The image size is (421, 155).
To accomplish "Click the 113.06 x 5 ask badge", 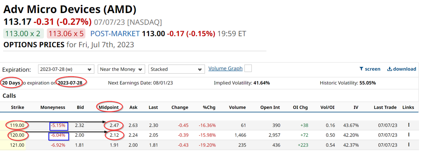I will [66, 34].
